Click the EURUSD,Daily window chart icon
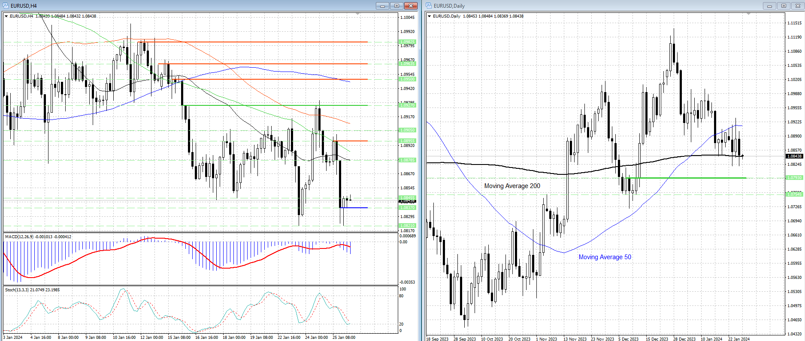 (x=429, y=6)
